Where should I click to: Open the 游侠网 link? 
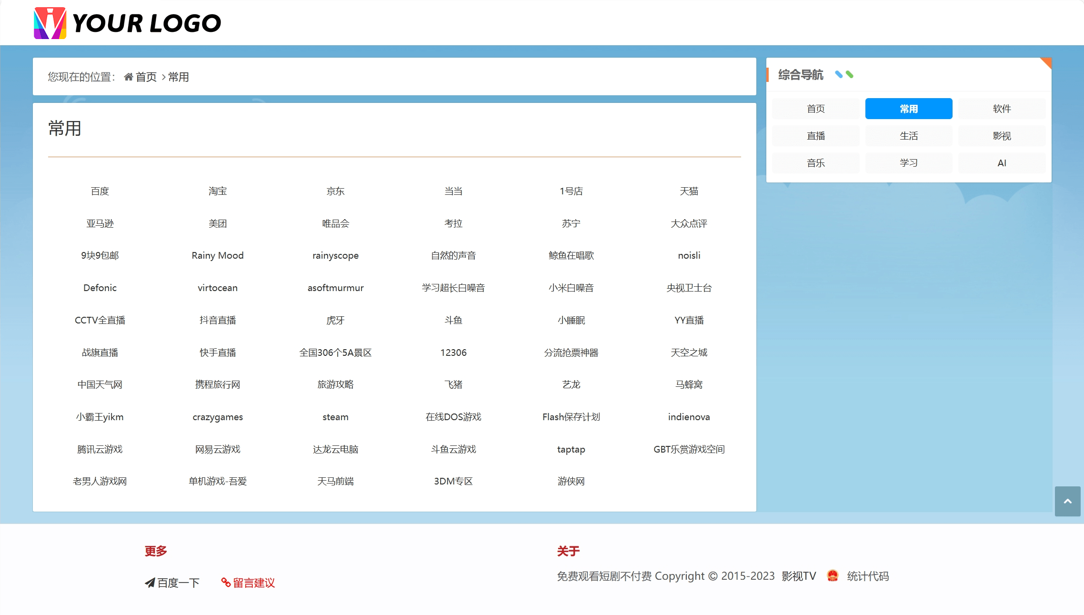coord(571,481)
